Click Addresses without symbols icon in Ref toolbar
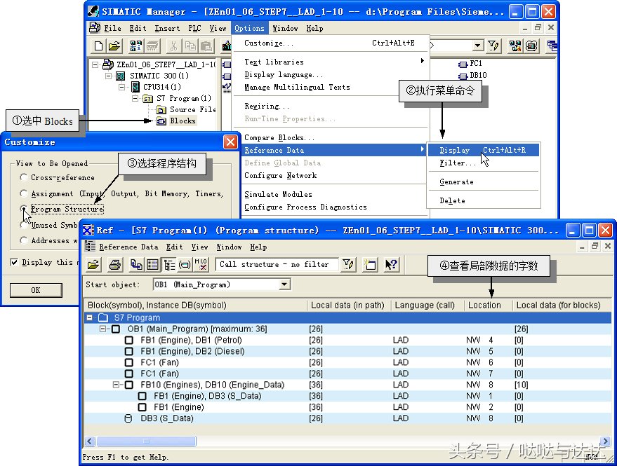The height and width of the screenshot is (466, 617). pyautogui.click(x=201, y=264)
